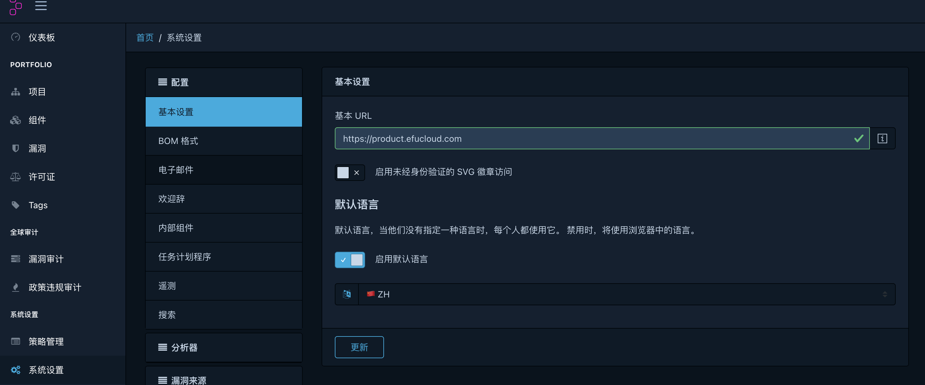
Task: Click the gavel icon for 政策违规审计
Action: pos(15,287)
